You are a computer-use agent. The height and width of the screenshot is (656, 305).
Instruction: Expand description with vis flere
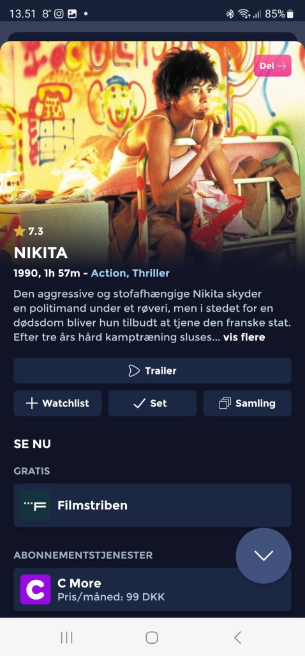(244, 337)
